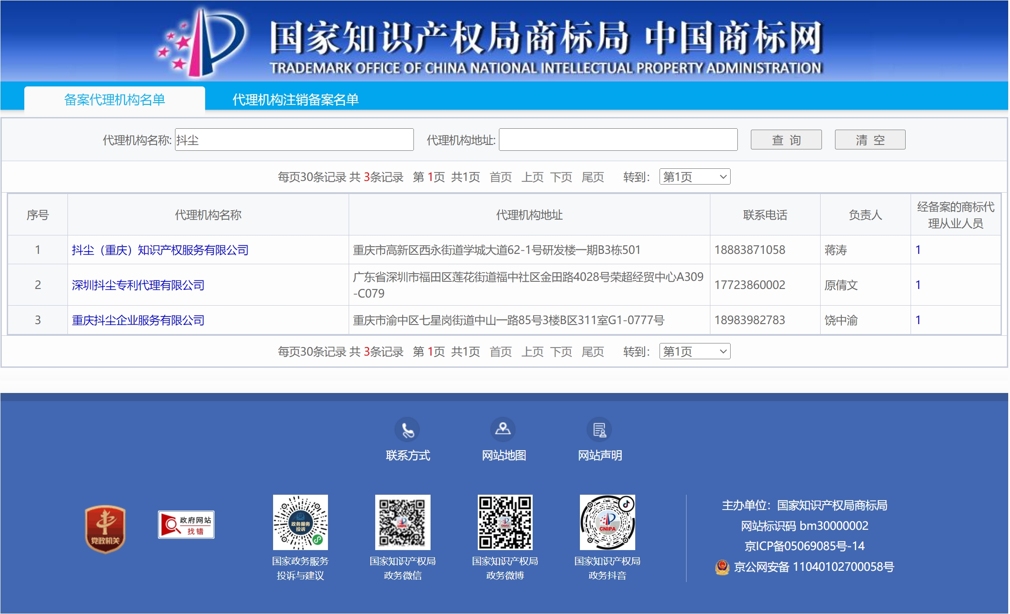Open 抖尘（重庆）知识产权服务有限公司 link
This screenshot has height=614, width=1010.
tap(160, 250)
